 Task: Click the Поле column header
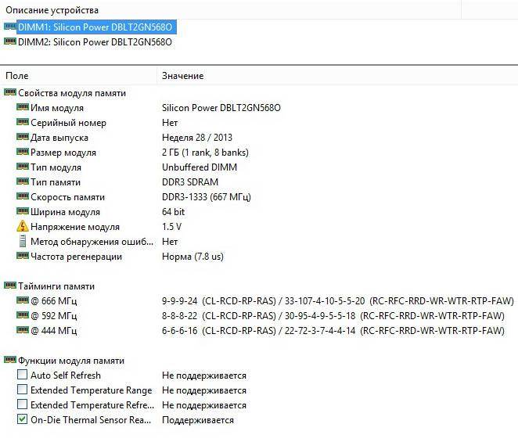click(17, 76)
